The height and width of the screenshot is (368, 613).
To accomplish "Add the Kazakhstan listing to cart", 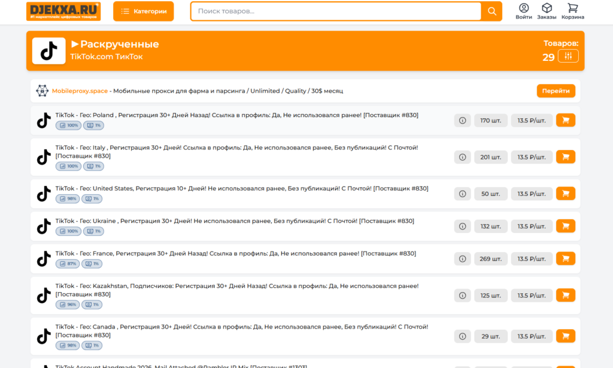I will (565, 295).
